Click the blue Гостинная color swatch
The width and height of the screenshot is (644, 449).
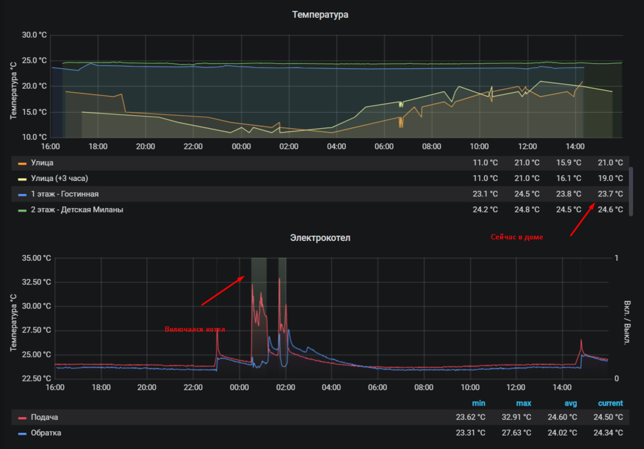[x=22, y=195]
